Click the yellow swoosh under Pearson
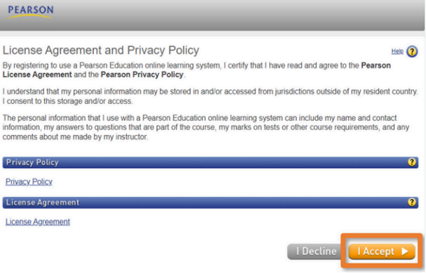The height and width of the screenshot is (273, 426). (x=30, y=16)
